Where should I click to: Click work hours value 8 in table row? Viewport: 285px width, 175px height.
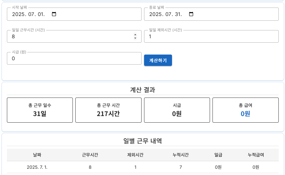90,167
